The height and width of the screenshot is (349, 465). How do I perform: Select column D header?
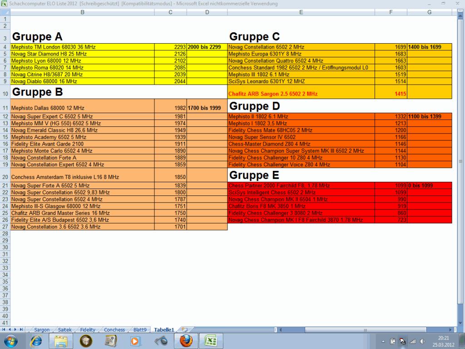pos(207,12)
